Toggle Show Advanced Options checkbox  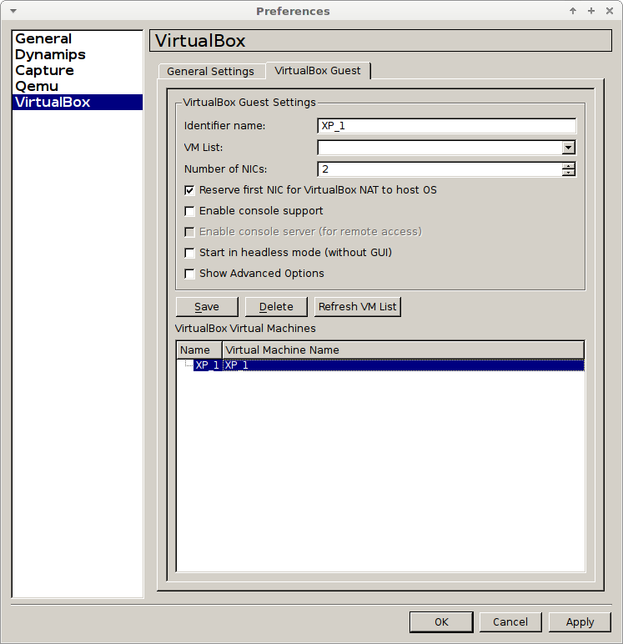tap(189, 274)
